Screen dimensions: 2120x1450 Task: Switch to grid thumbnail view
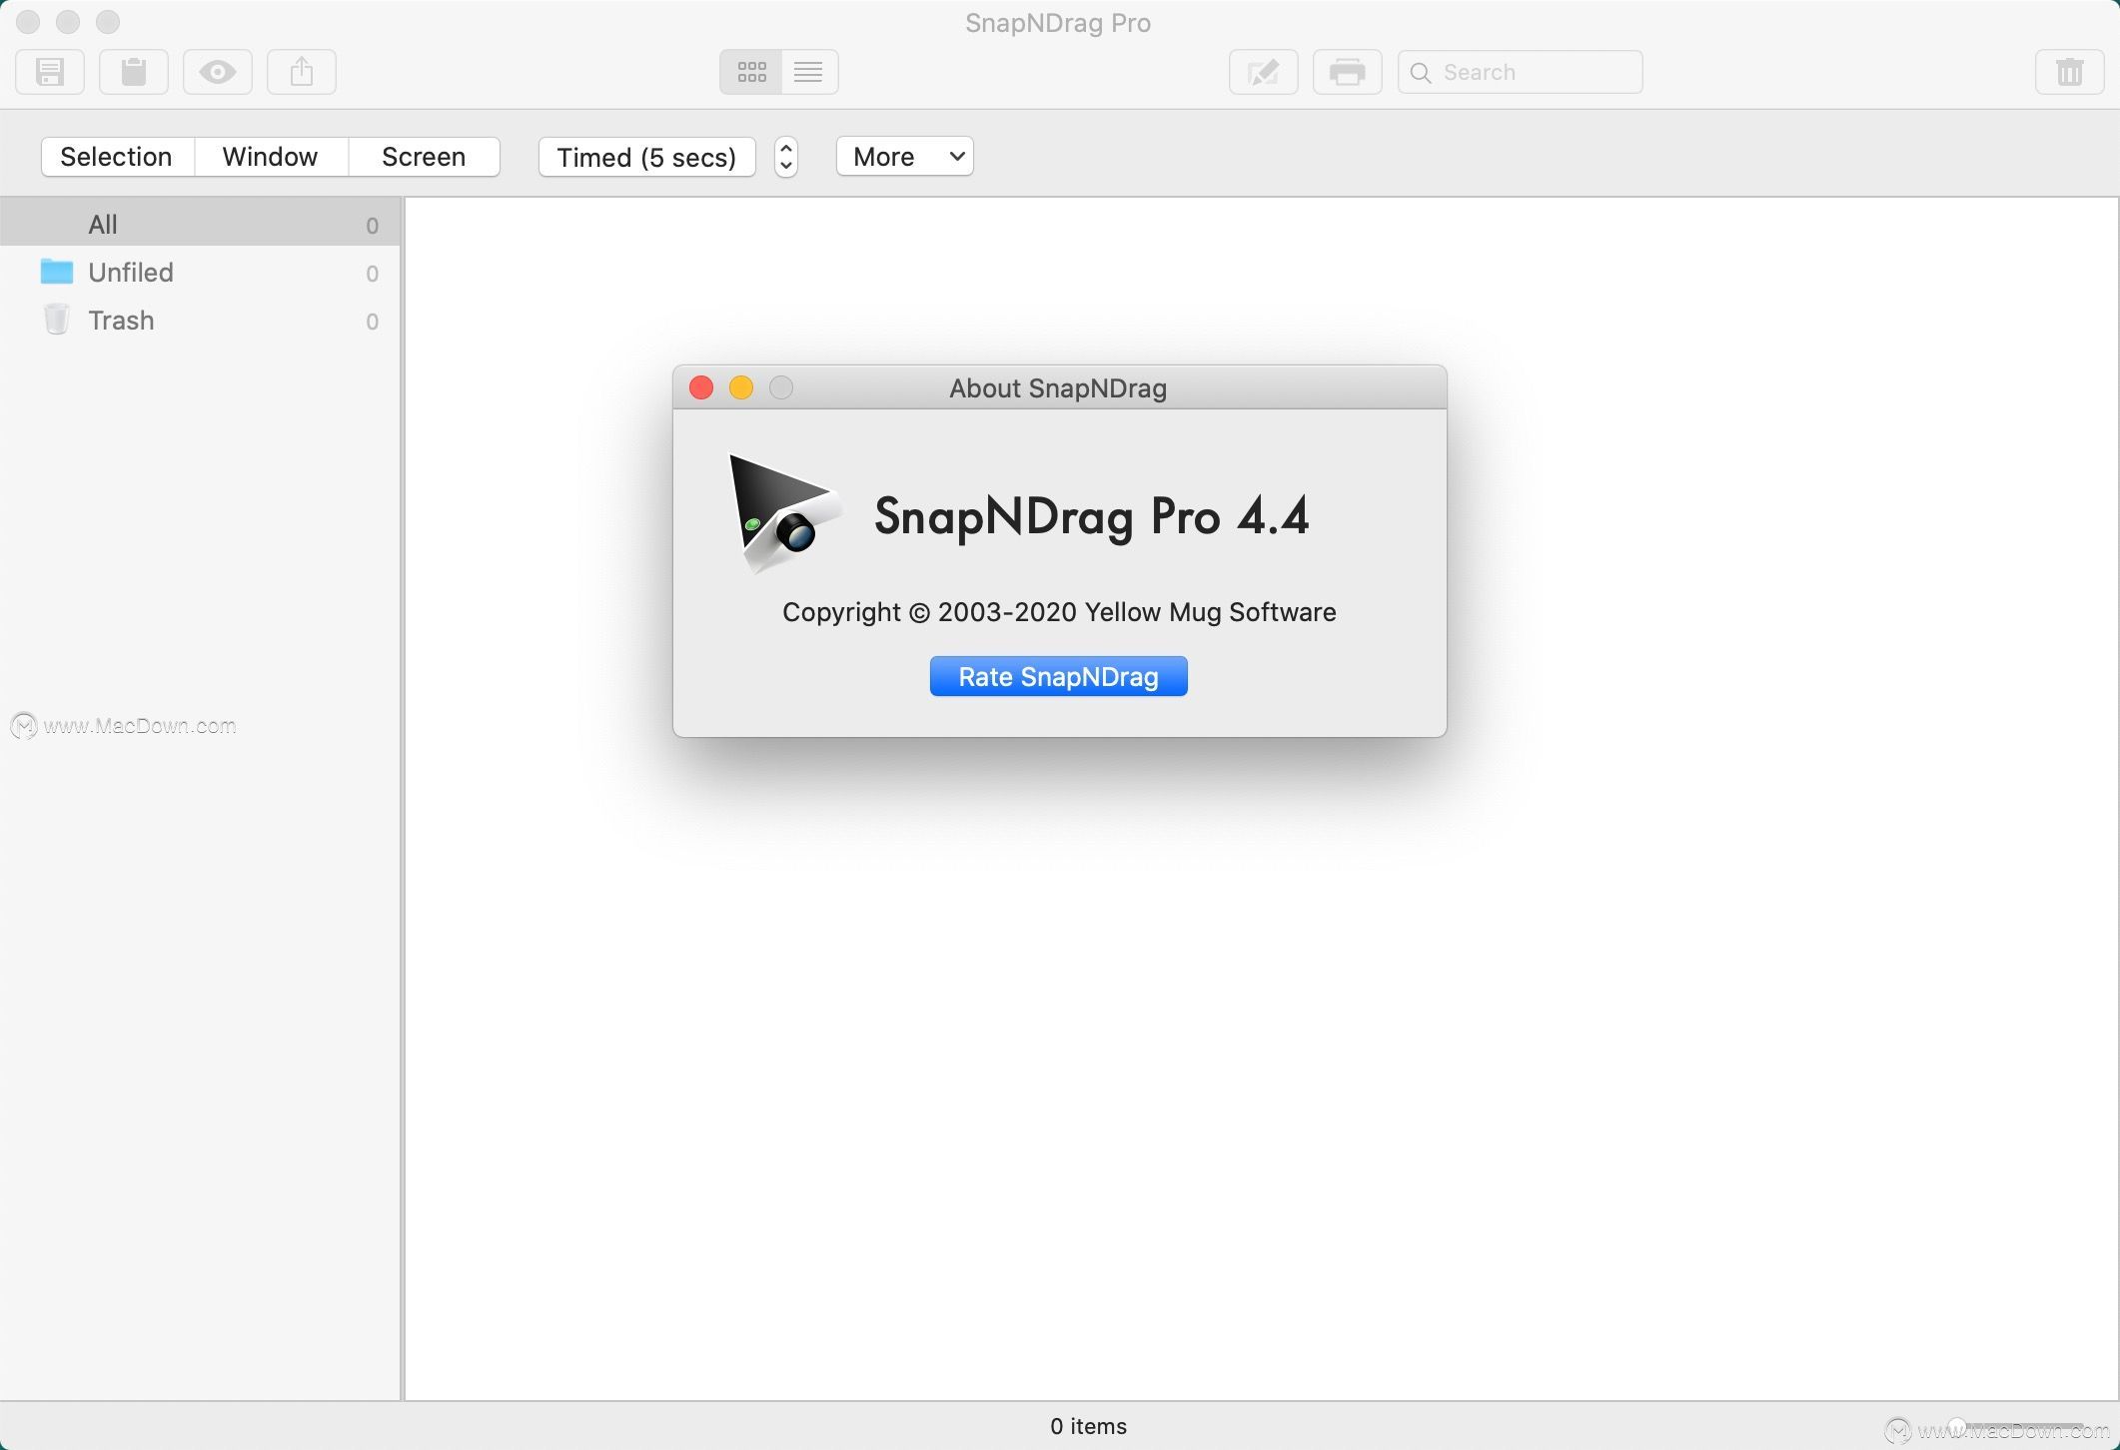click(750, 72)
